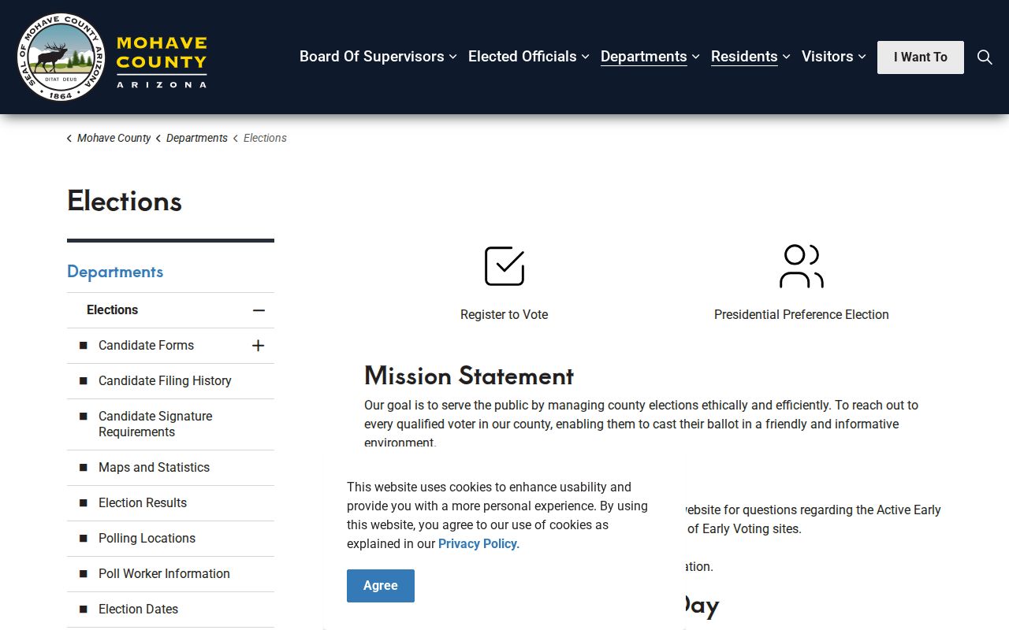Click the Mission Statement heading
This screenshot has height=630, width=1009.
[x=469, y=376]
